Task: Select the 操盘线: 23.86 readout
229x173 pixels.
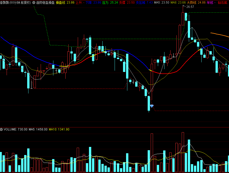Action: (65, 3)
